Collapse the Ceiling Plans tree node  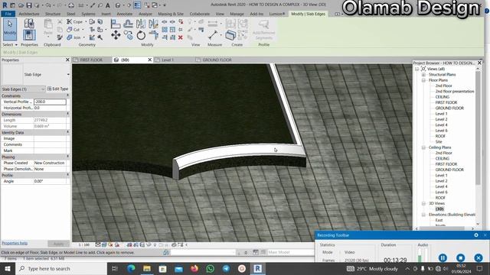(423, 147)
